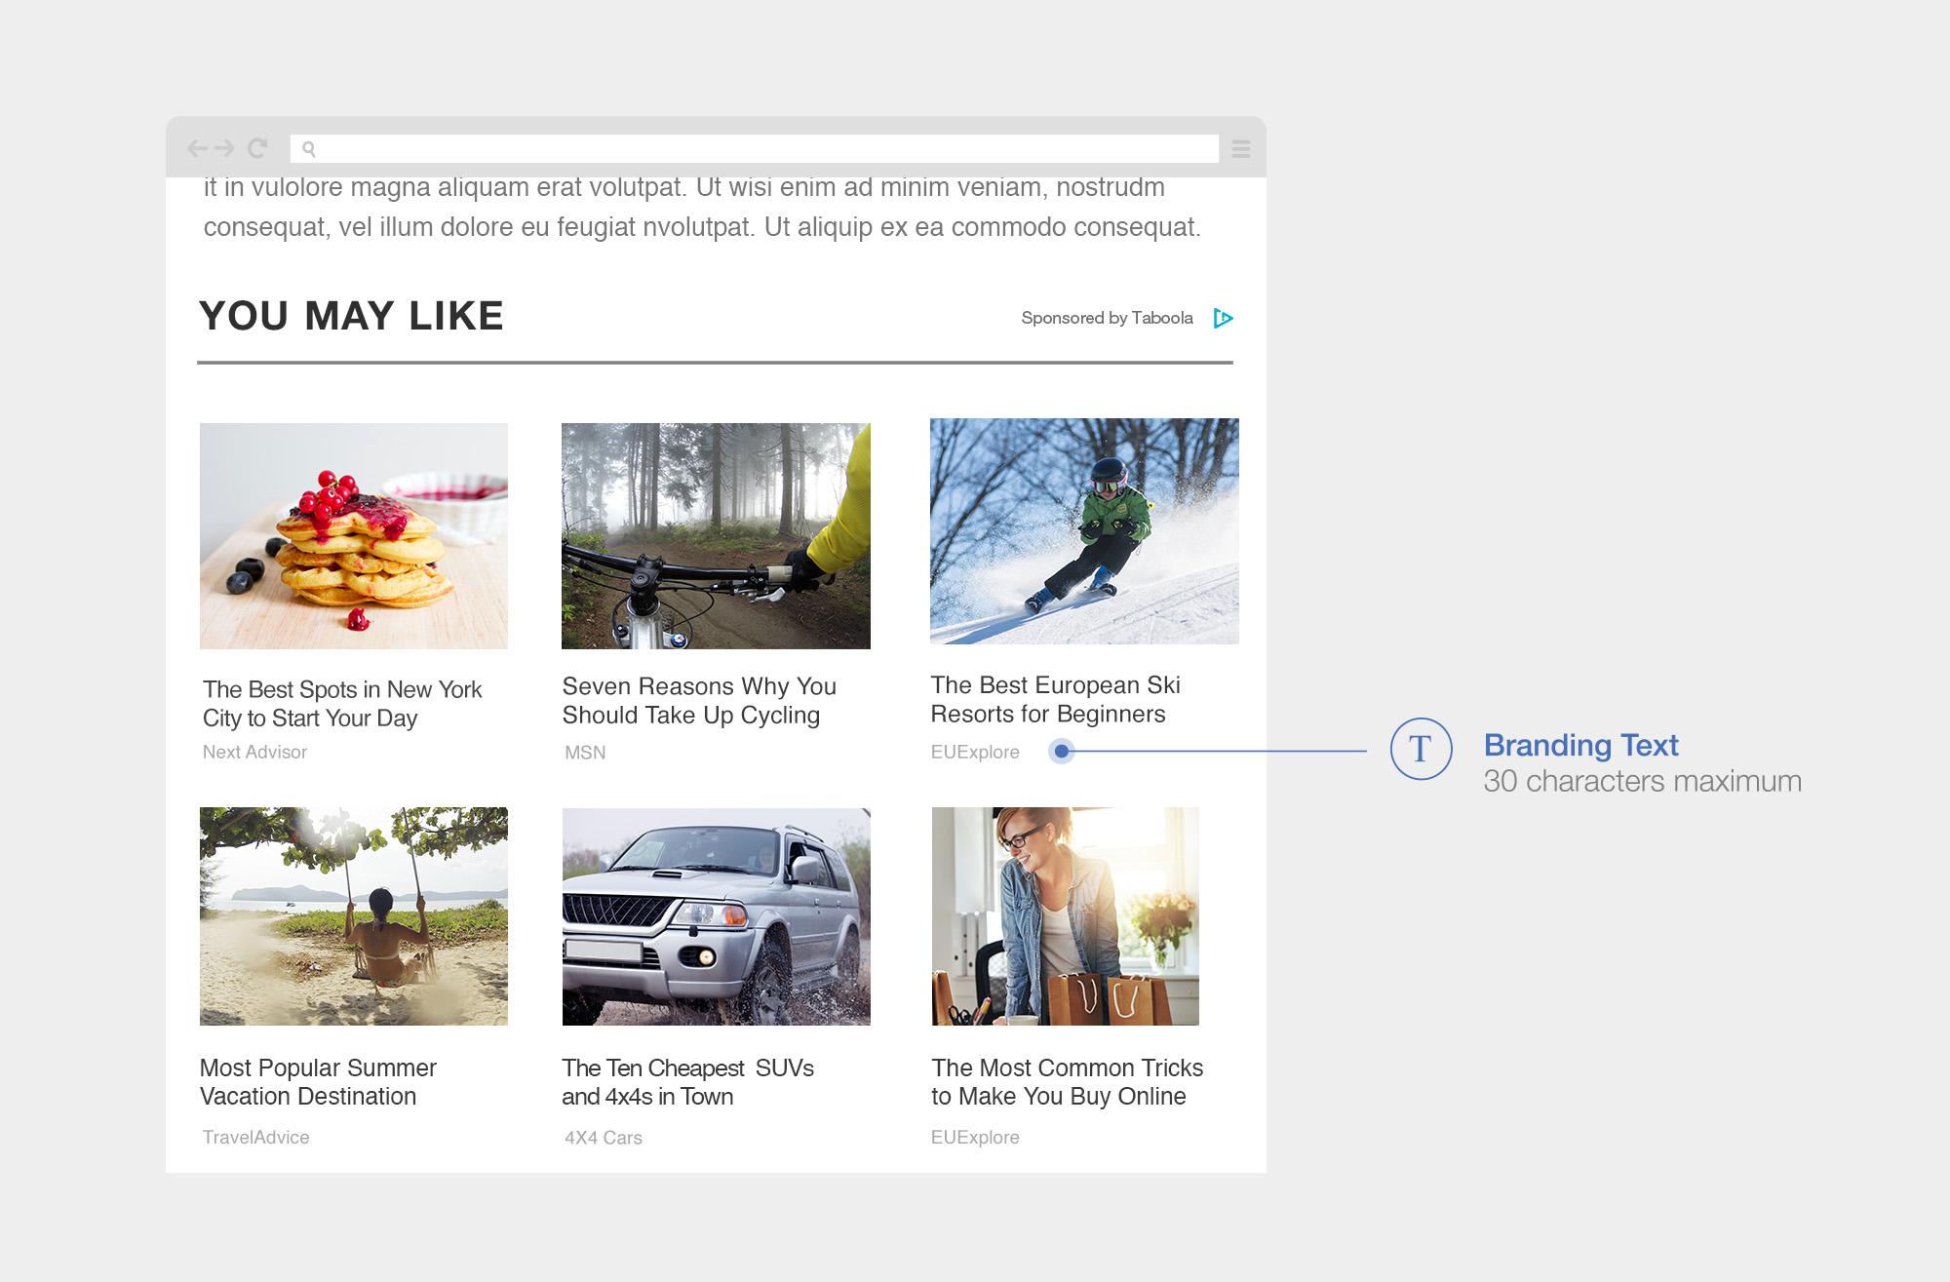Open the Ten Cheapest SUVs headline
This screenshot has height=1282, width=1950.
click(687, 1082)
